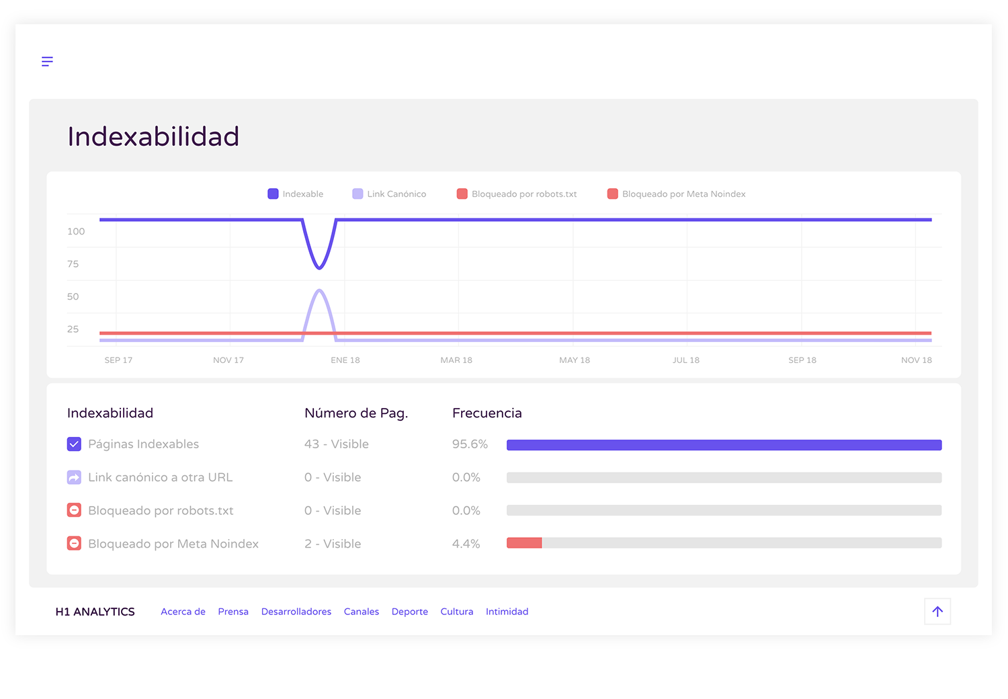Go to Desarrolladores footer link

tap(296, 612)
